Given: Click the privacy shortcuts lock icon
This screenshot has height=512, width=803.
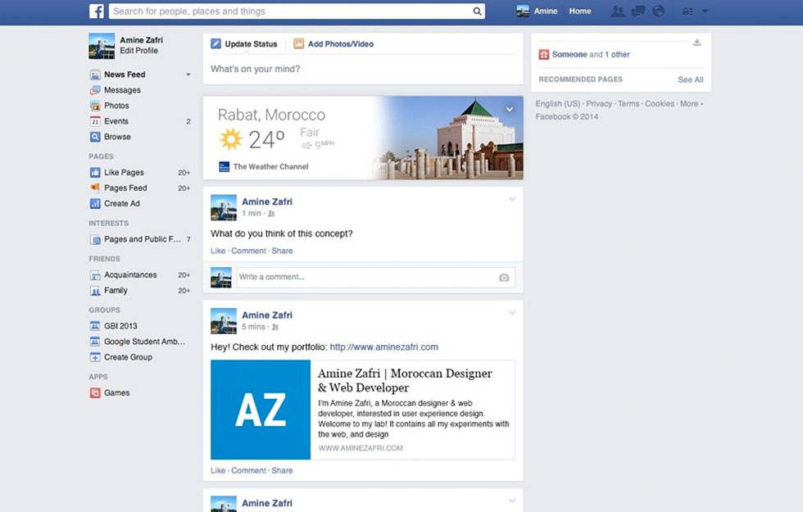Looking at the screenshot, I should [687, 11].
